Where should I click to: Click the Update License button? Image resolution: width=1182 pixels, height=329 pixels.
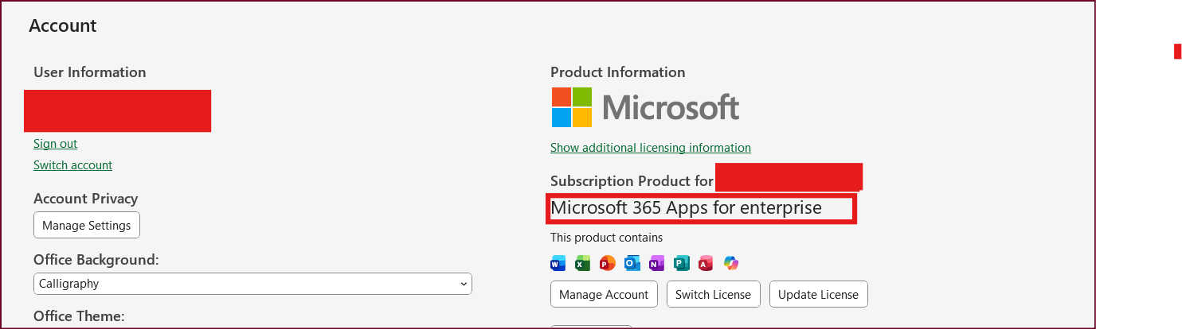tap(818, 294)
